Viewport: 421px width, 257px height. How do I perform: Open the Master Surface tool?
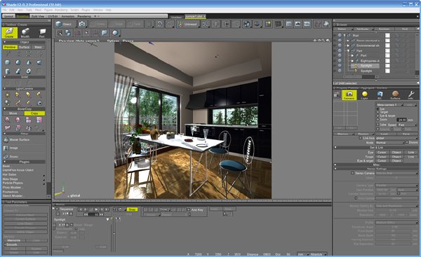16,139
